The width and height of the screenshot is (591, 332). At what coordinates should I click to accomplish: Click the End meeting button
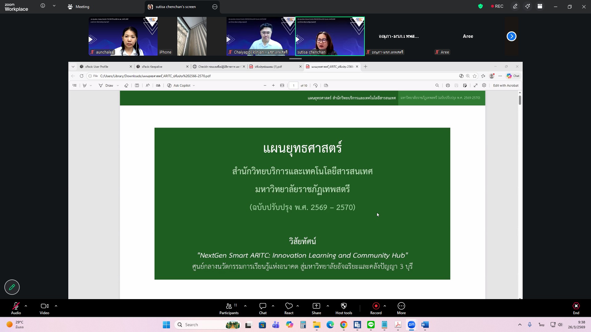(576, 308)
